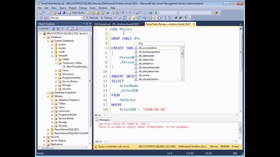Click the Filter icon in Object Explorer toolbar
280x157 pixels.
[67, 28]
